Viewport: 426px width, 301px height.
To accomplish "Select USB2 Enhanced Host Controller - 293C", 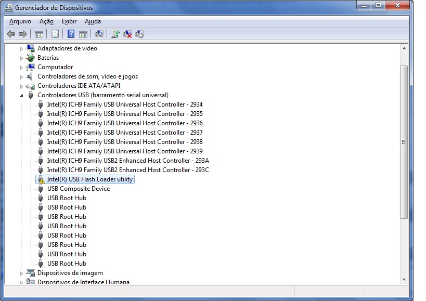I will [x=128, y=170].
